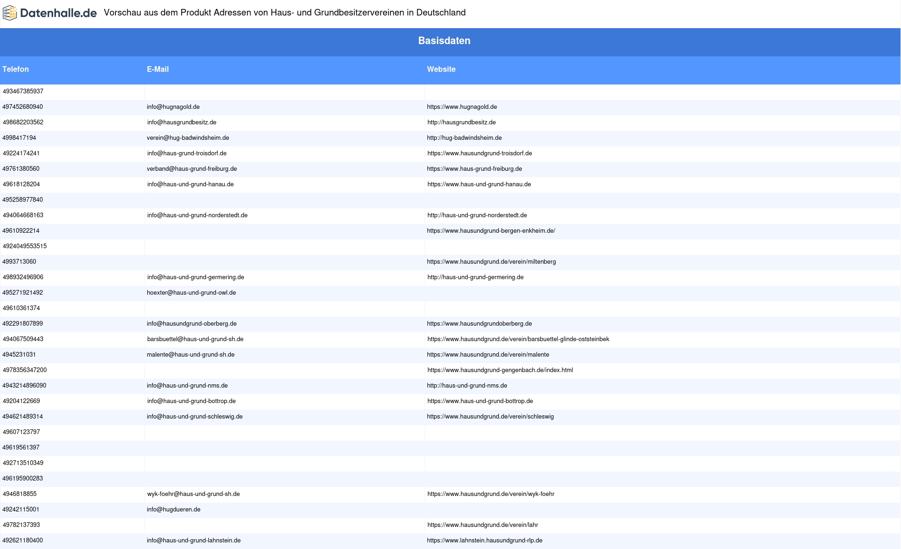Click the verein/miltenberg website cell
Image resolution: width=901 pixels, height=549 pixels.
tap(491, 262)
